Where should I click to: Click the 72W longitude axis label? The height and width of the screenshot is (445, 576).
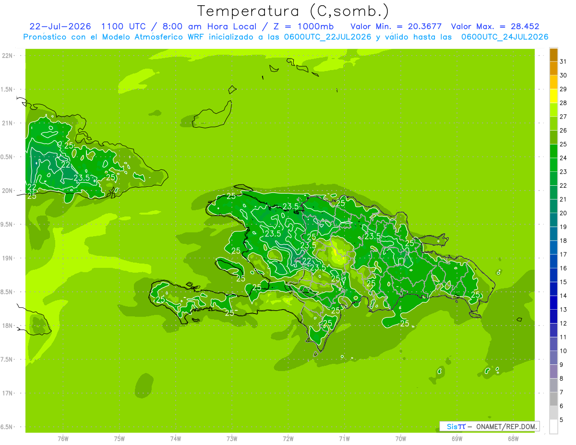(288, 438)
